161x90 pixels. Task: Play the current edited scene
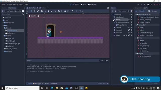click(148, 4)
